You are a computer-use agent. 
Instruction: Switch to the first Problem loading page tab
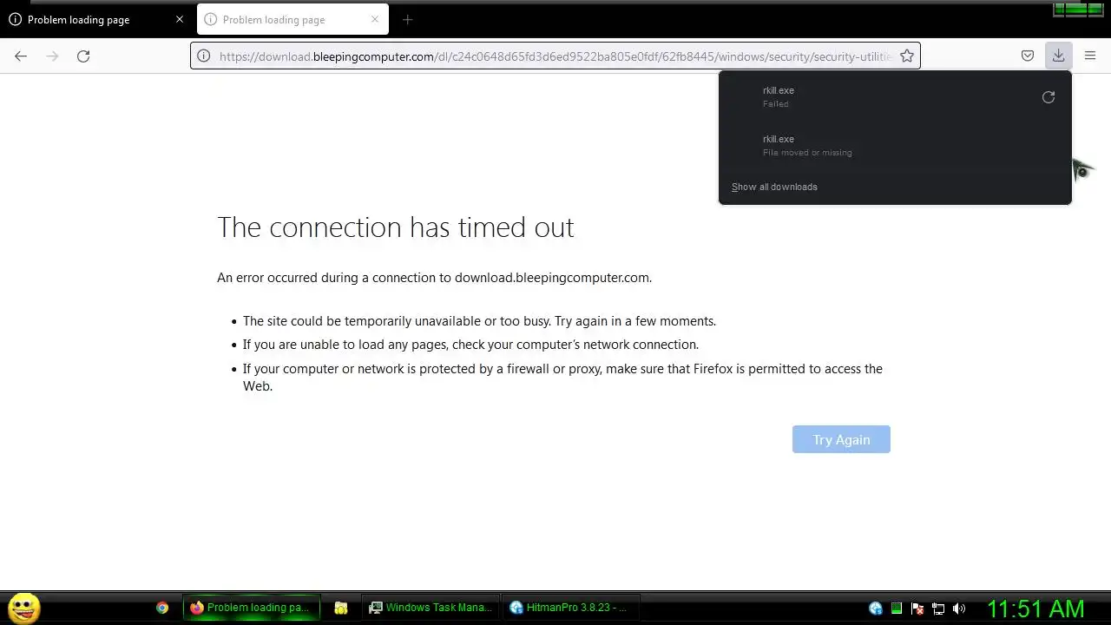point(96,19)
